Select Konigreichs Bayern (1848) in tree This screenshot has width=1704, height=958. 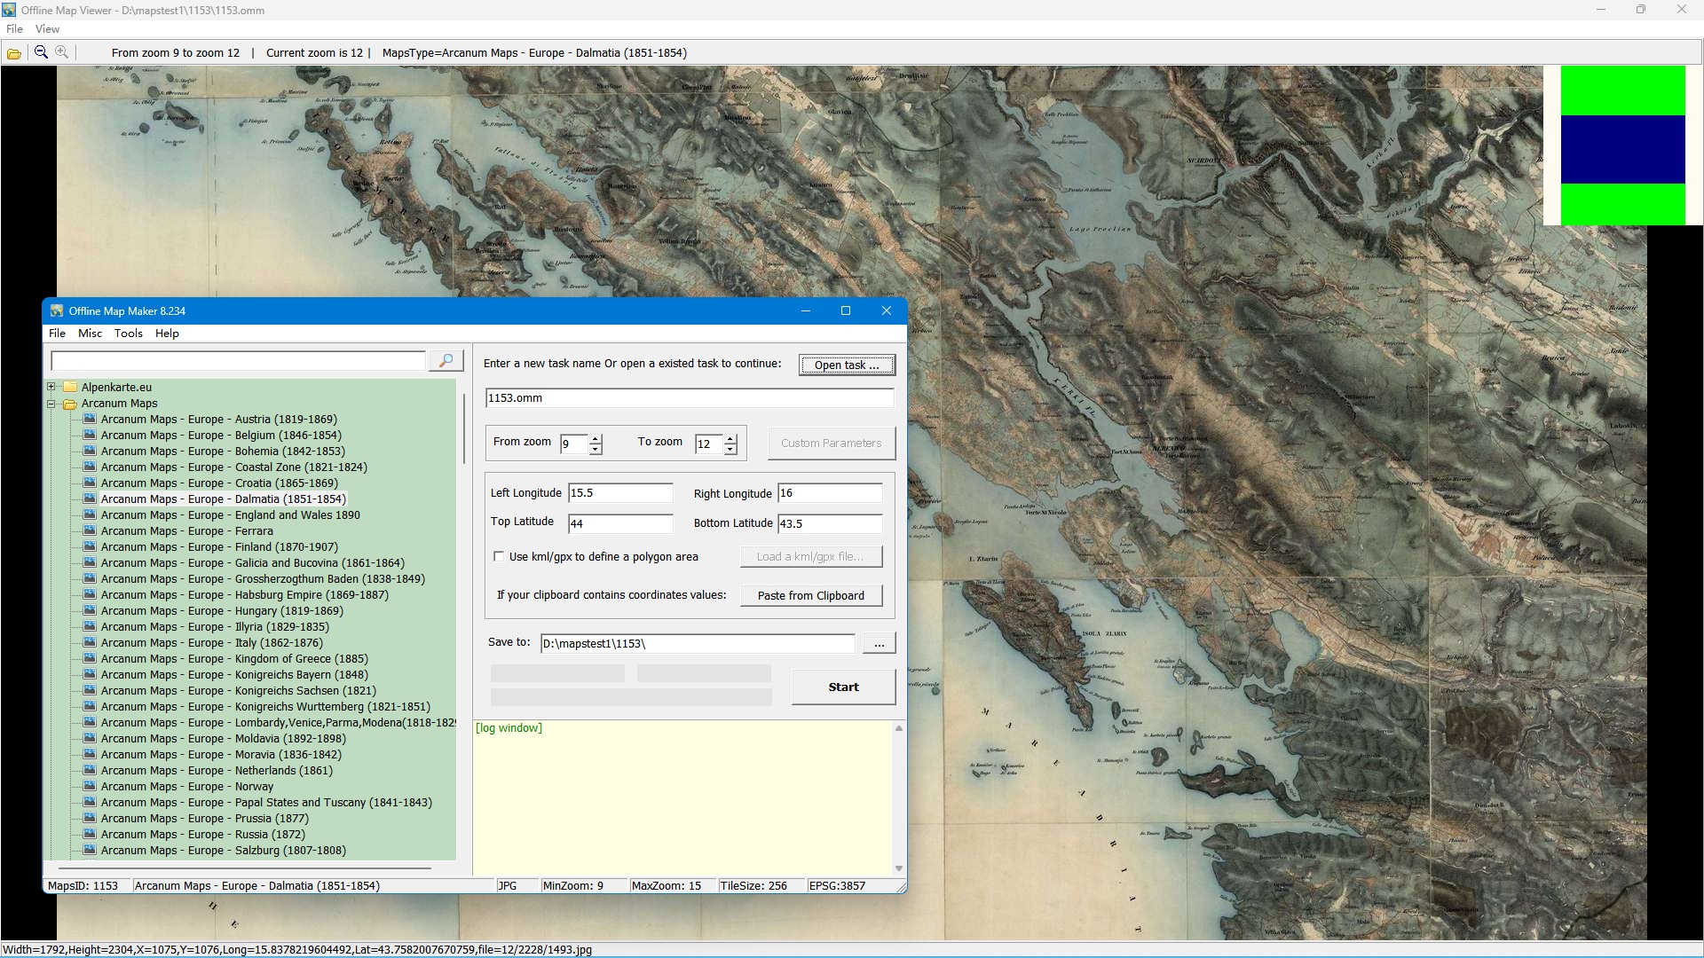[x=234, y=674]
